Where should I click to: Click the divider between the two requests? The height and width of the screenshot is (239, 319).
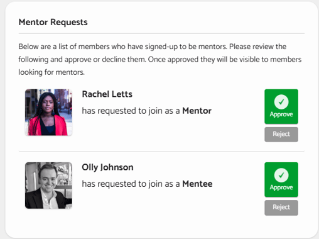161,152
